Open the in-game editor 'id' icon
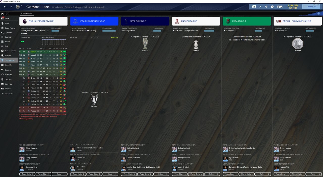 point(254,7)
